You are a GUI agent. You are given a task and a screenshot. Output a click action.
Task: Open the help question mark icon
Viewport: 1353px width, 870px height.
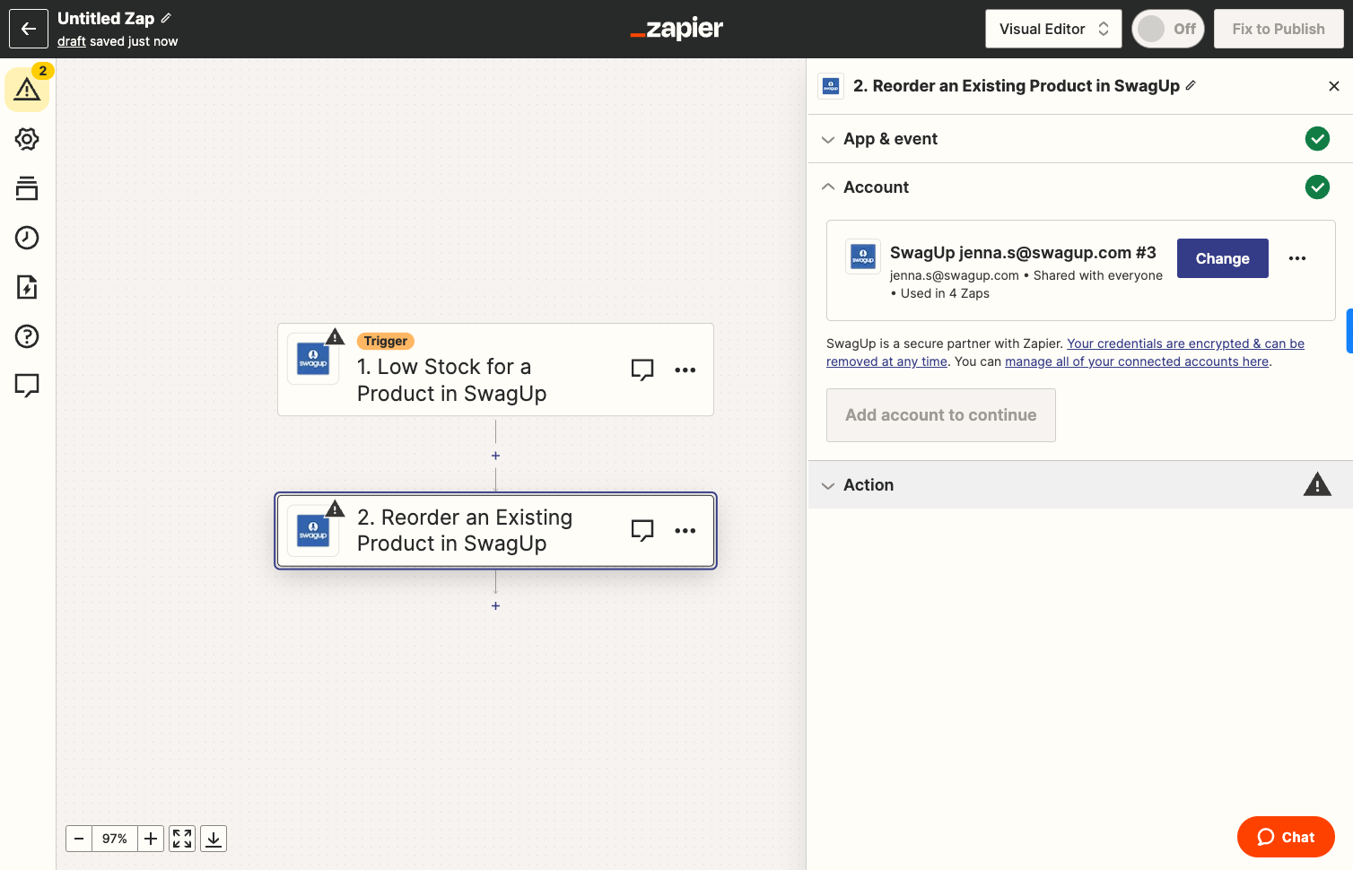(27, 336)
